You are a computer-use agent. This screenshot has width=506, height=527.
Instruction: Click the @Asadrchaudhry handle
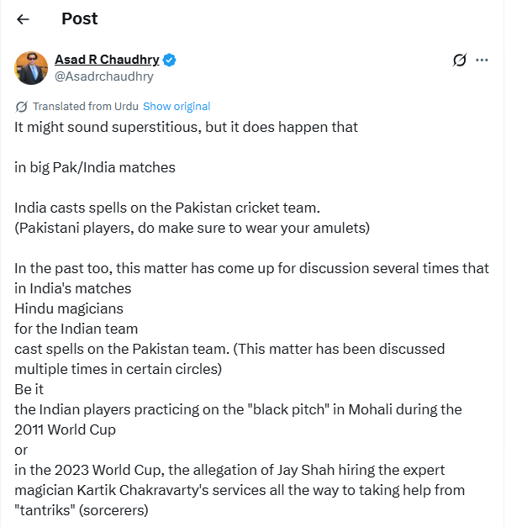[x=104, y=76]
